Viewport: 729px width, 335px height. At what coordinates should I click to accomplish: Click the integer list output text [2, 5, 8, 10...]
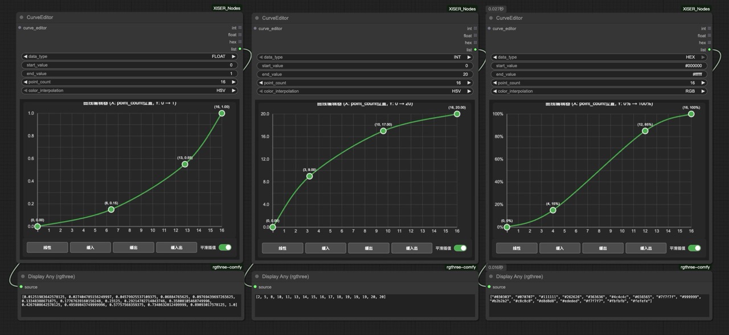[321, 297]
